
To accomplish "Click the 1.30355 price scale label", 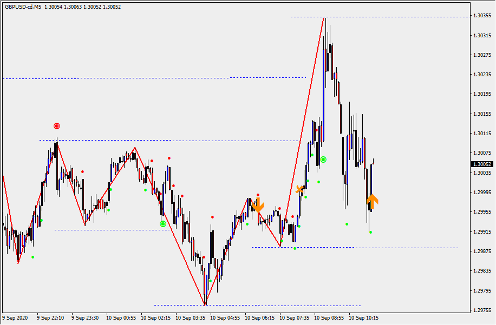I will tap(482, 16).
